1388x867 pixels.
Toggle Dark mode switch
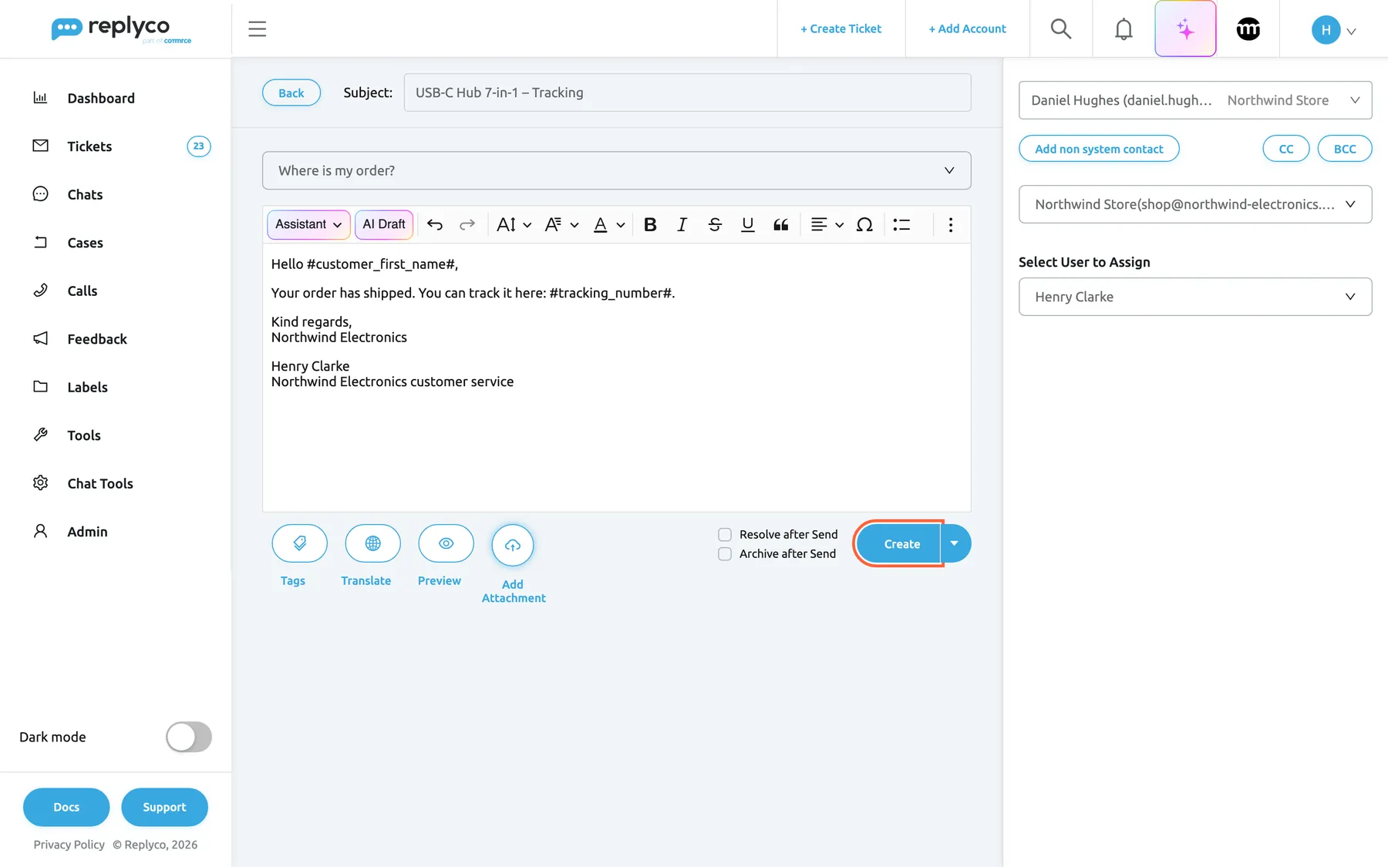tap(189, 737)
